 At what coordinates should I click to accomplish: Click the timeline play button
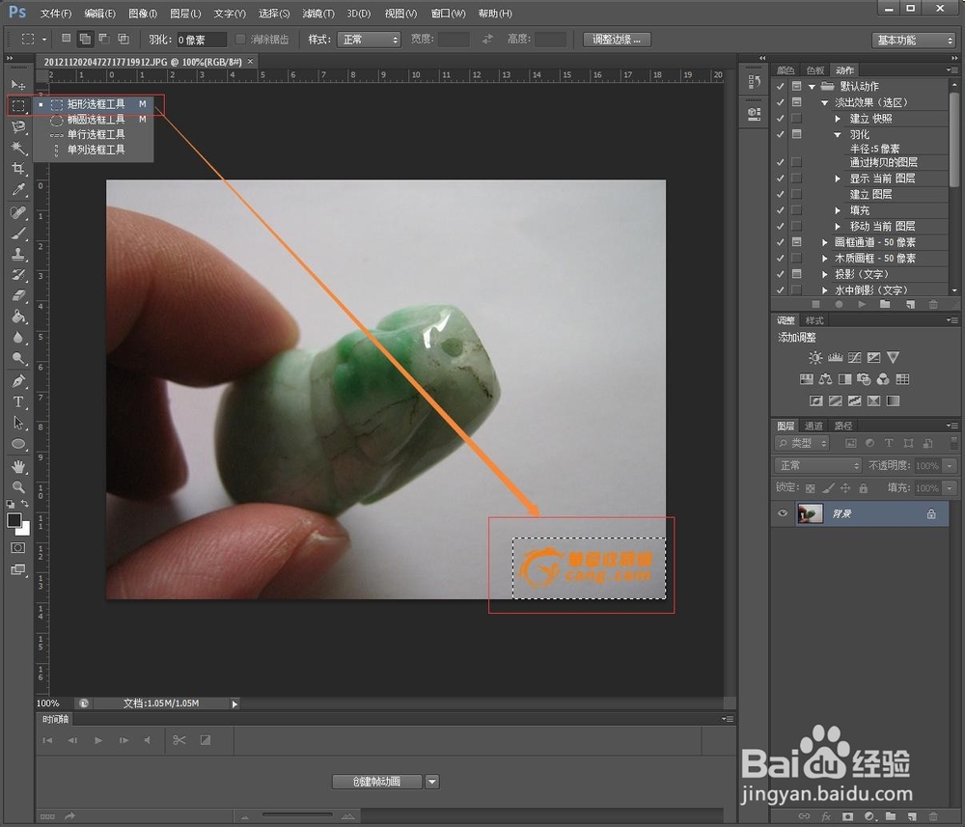click(x=98, y=740)
